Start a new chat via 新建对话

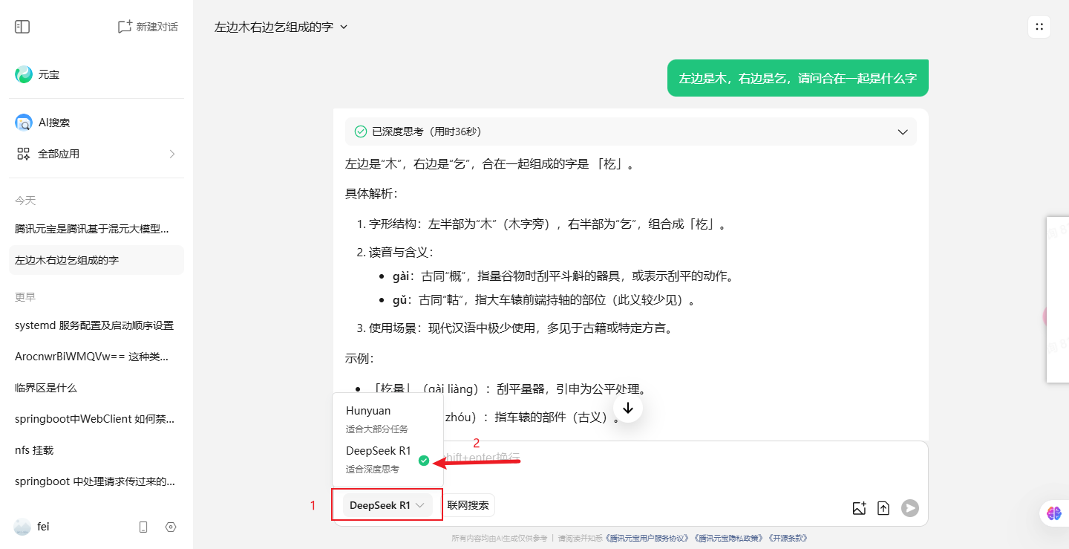[x=148, y=27]
